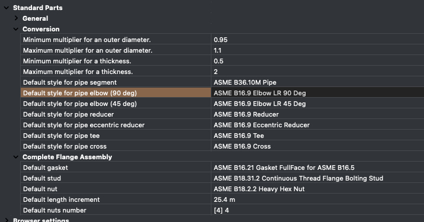The width and height of the screenshot is (424, 222).
Task: Collapse the Conversion subsection chevron
Action: point(16,29)
